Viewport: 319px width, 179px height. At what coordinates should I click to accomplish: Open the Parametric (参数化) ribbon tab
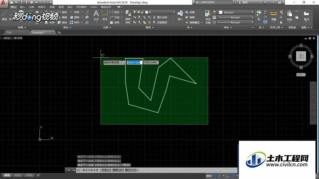42,7
